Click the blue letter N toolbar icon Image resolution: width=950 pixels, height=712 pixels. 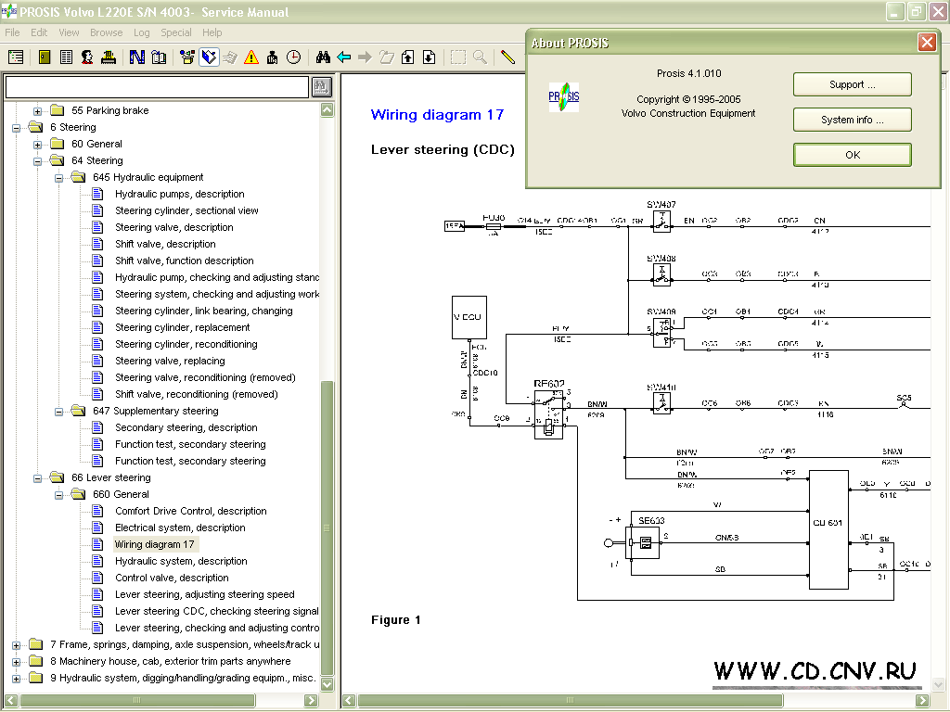tap(137, 57)
